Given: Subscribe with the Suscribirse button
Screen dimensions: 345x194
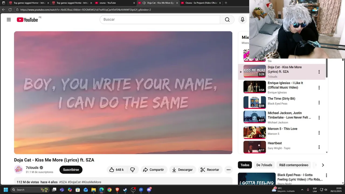Looking at the screenshot, I should point(71,170).
